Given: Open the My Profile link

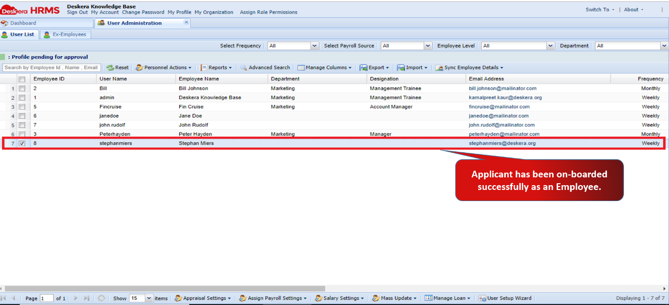Looking at the screenshot, I should click(180, 12).
